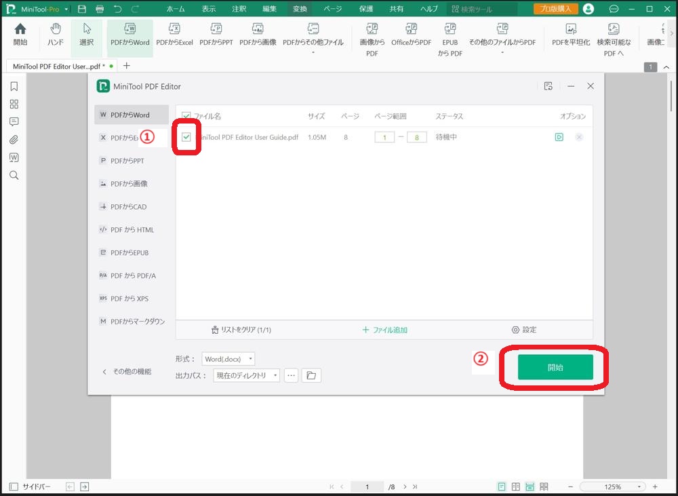Click リストをクリア button
Screen dimensions: 678x496
point(241,330)
